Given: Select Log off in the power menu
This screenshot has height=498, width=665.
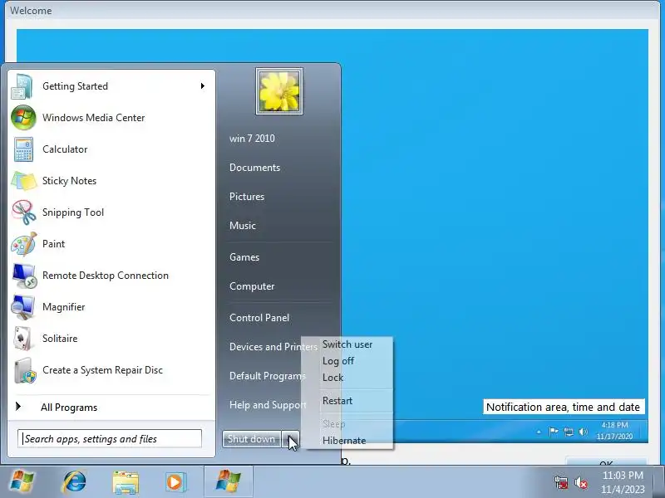Looking at the screenshot, I should [338, 361].
